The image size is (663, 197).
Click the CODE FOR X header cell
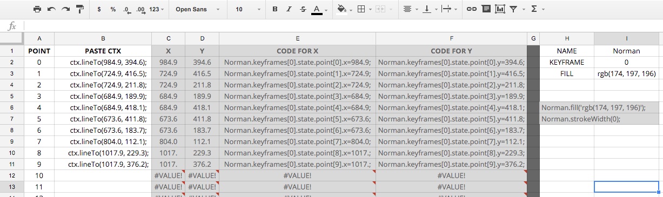coord(297,51)
